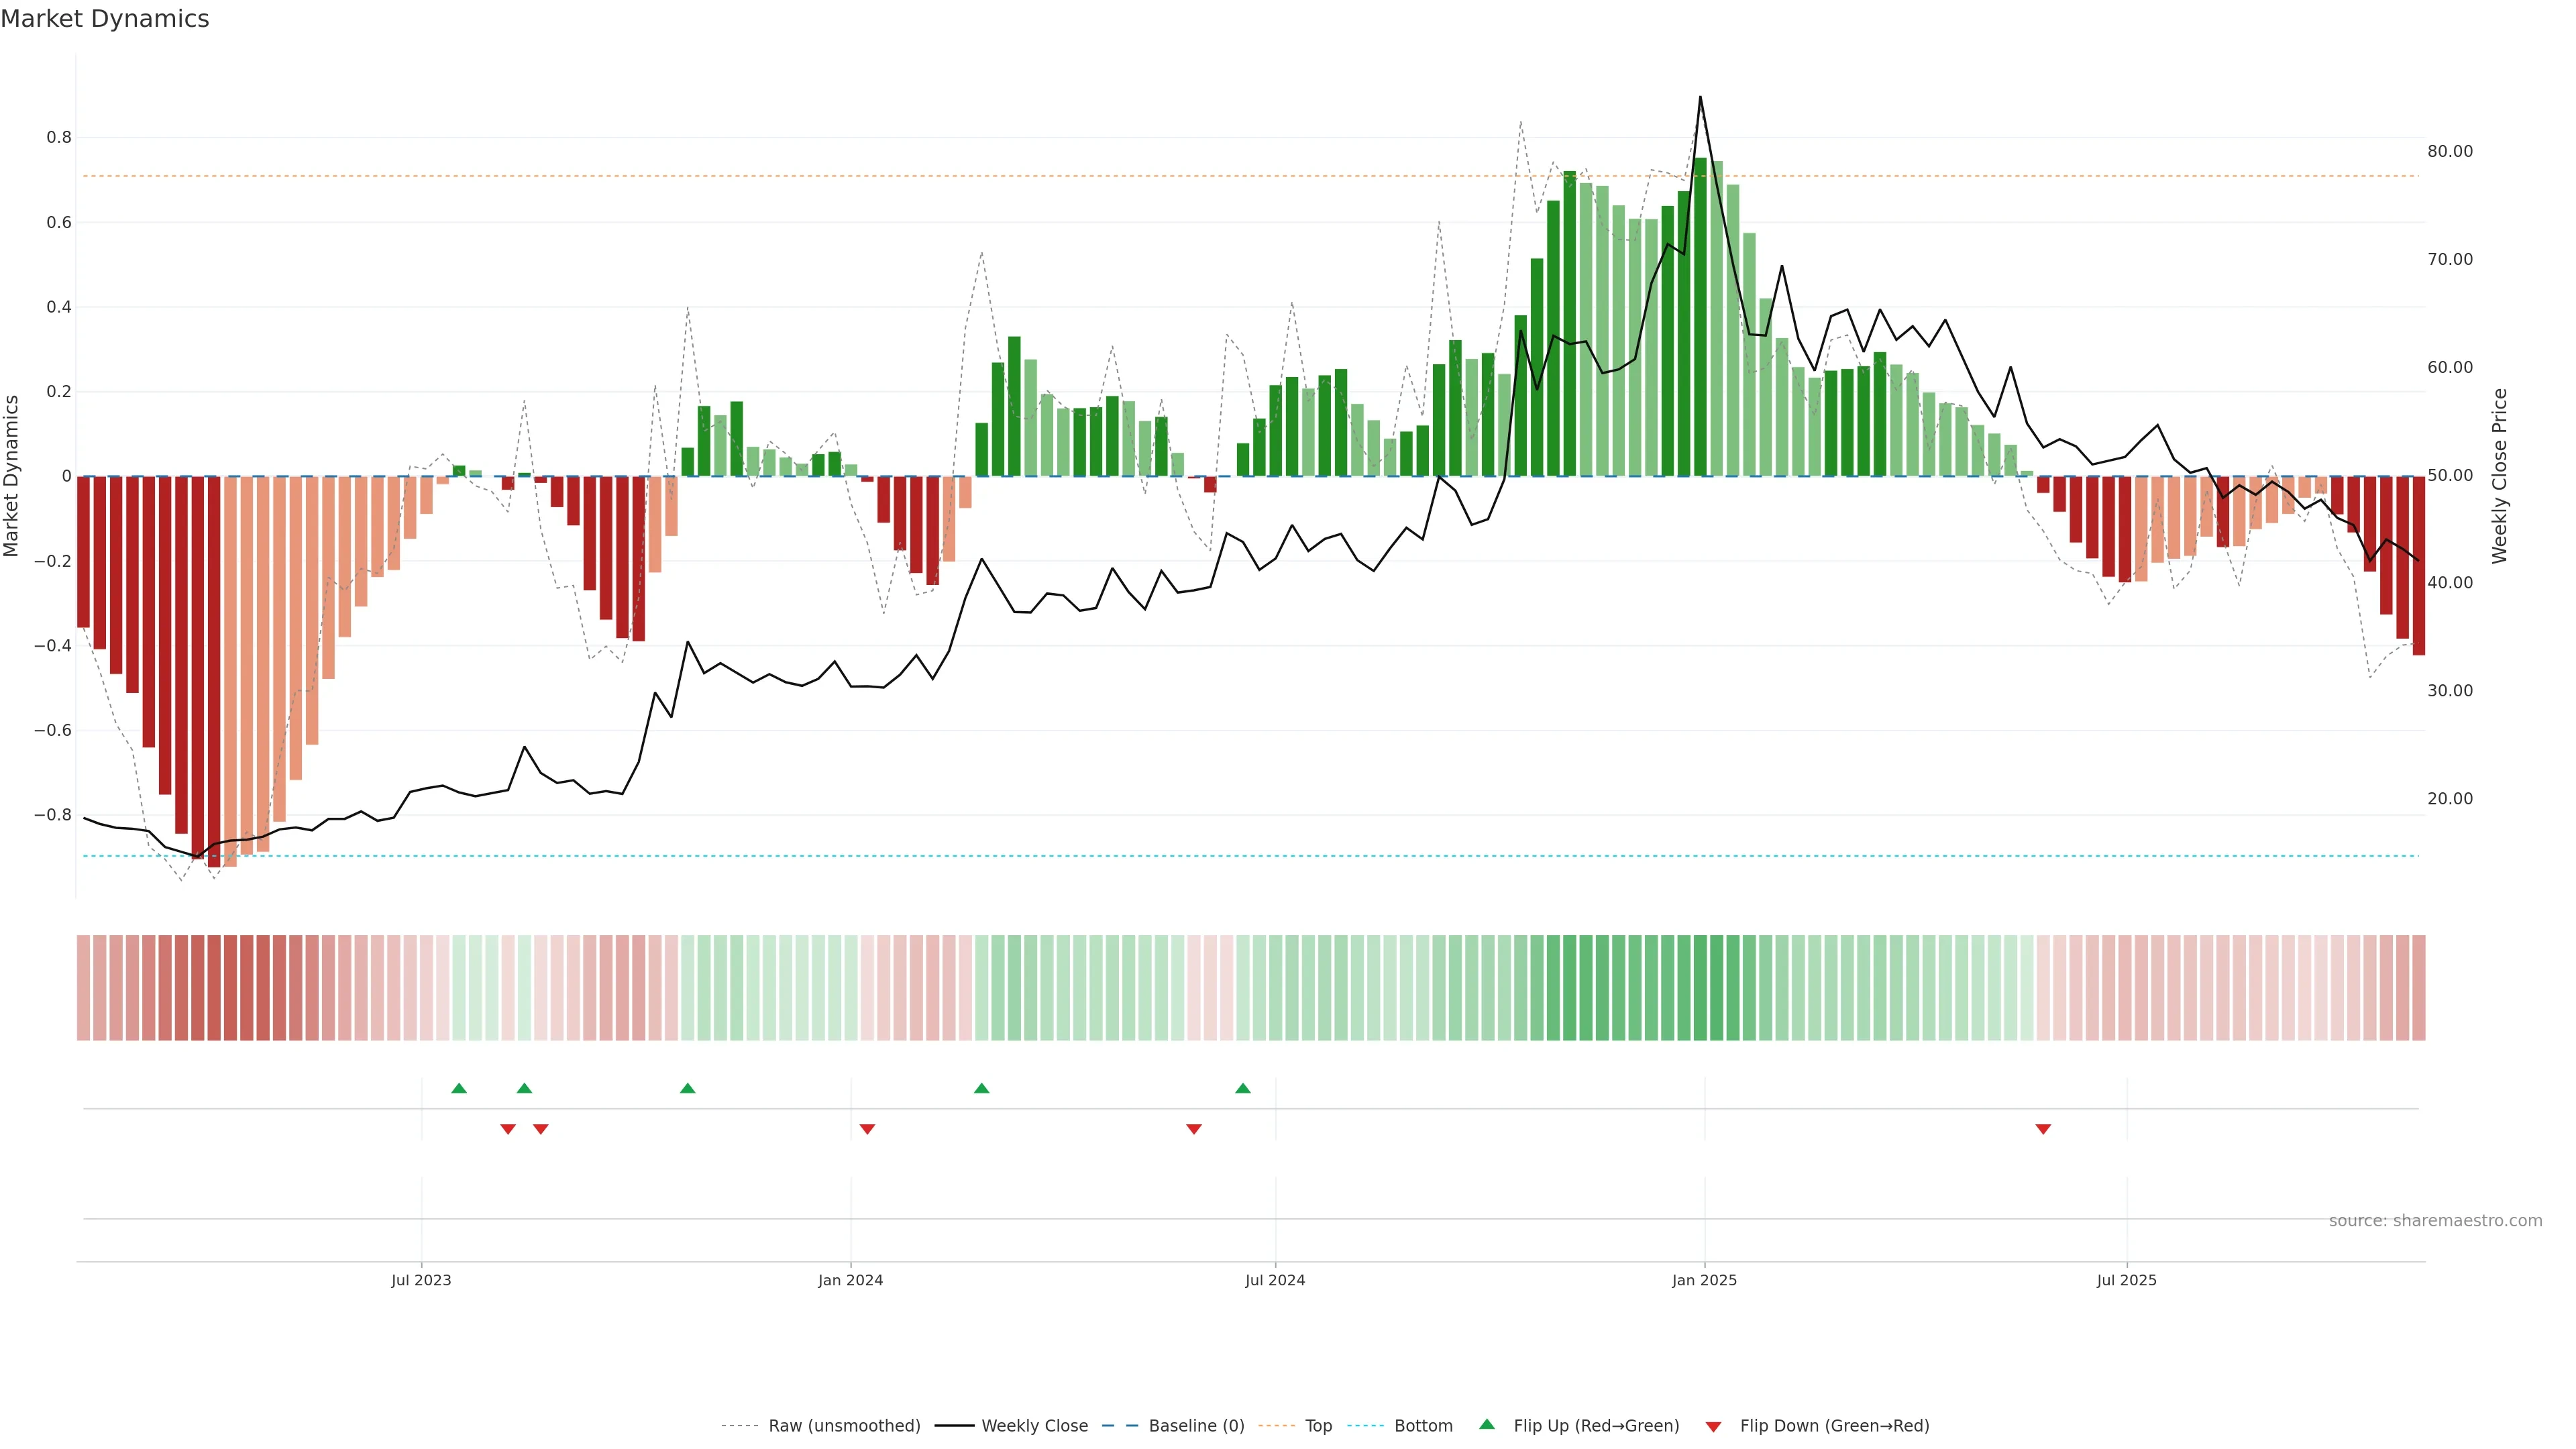The image size is (2576, 1449).
Task: Click the Flip Down marker near May 2024
Action: tap(1193, 1129)
